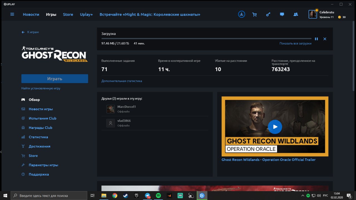Open Windows notification center icon
This screenshot has width=356, height=200.
click(x=349, y=196)
